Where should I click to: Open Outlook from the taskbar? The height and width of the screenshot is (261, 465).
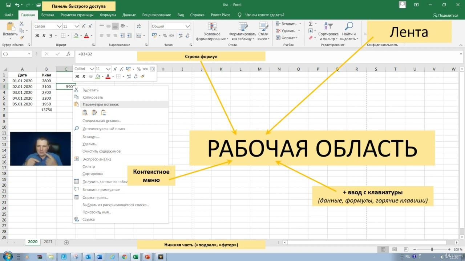click(x=88, y=257)
